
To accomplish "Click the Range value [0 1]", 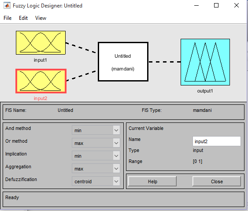I will pos(197,161).
